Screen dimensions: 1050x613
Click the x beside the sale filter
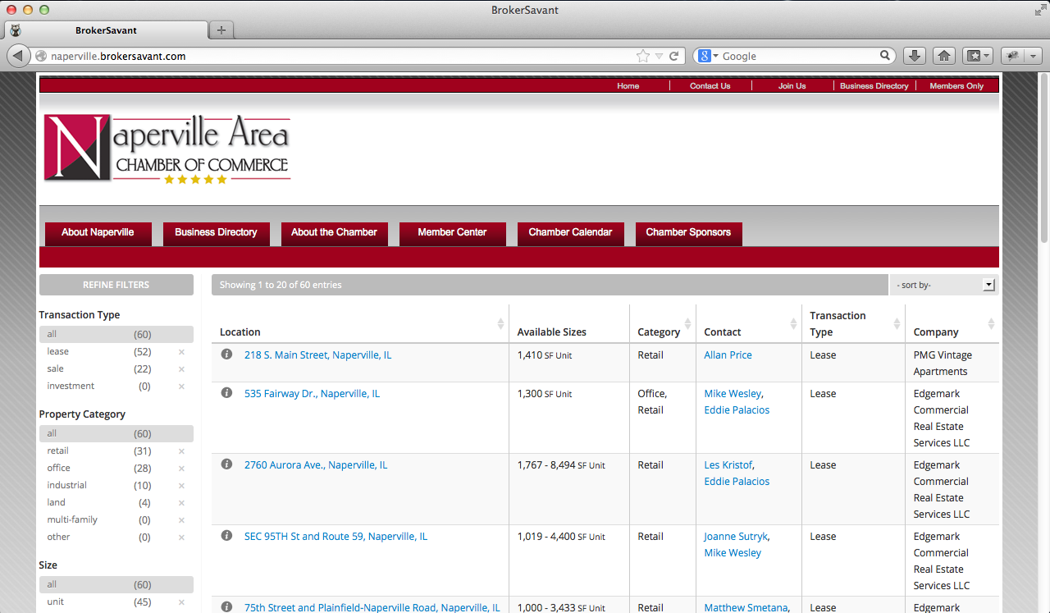(182, 369)
